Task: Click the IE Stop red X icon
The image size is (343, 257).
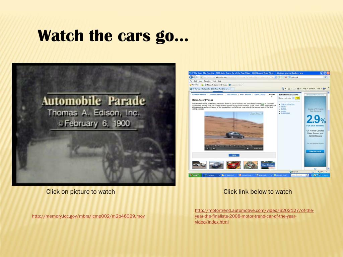Action: [286, 77]
